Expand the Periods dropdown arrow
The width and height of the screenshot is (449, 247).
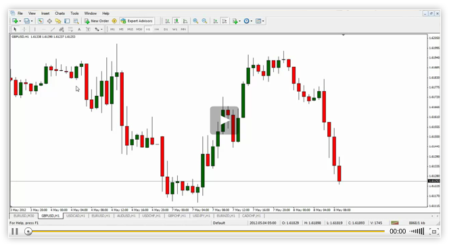pyautogui.click(x=252, y=21)
